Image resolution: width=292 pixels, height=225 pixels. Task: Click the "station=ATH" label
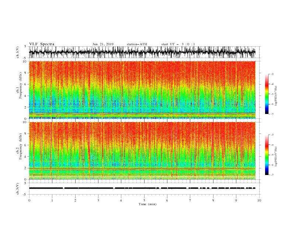coord(137,44)
